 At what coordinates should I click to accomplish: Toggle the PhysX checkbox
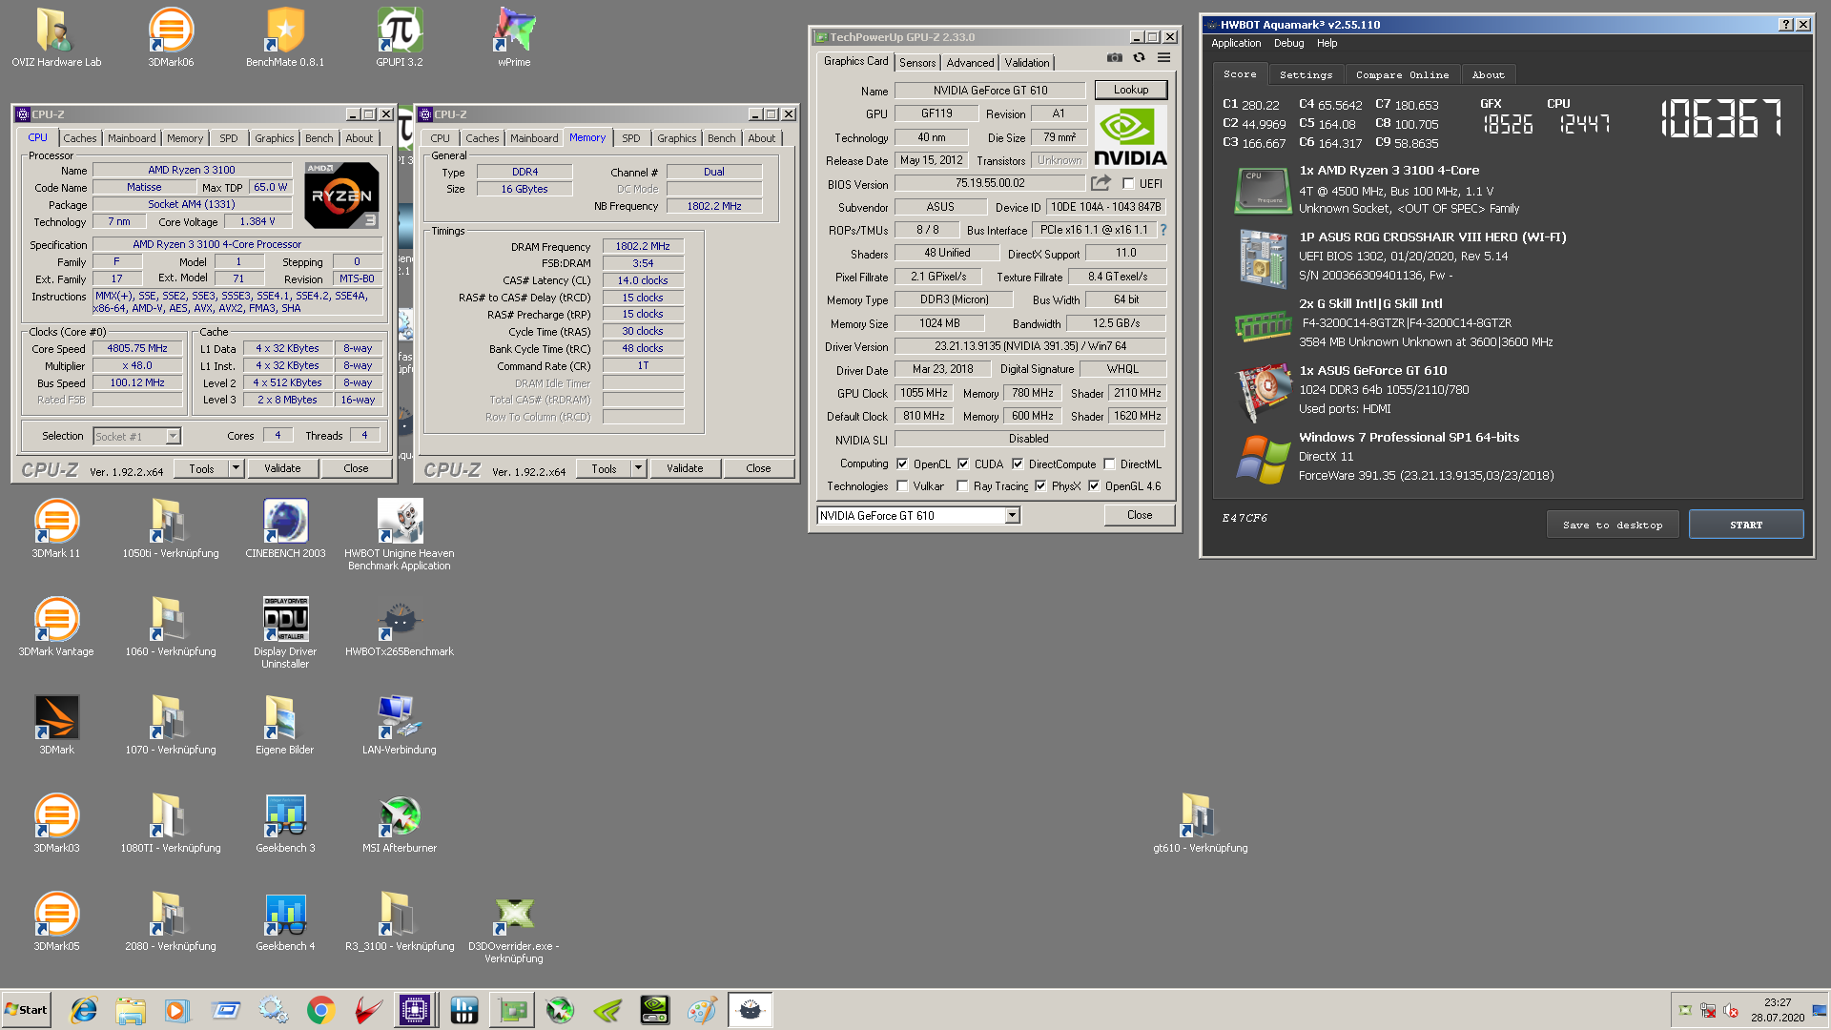click(1040, 485)
